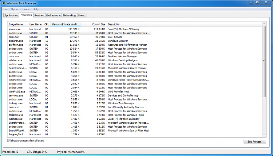Open the File menu

[x=5, y=9]
